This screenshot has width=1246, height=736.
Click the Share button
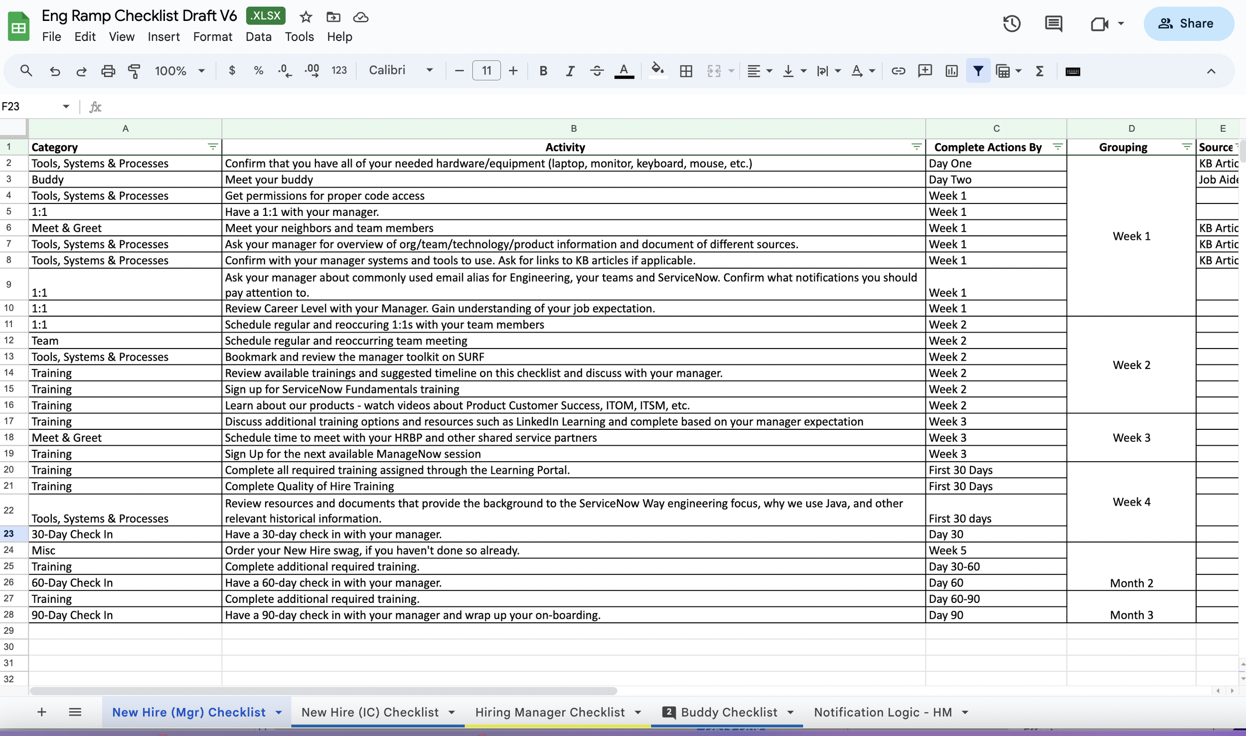[1189, 23]
